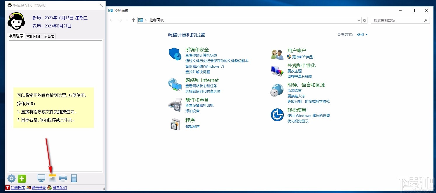This screenshot has width=436, height=193.
Task: Click the 外观和个性化 monitor icon
Action: (277, 71)
